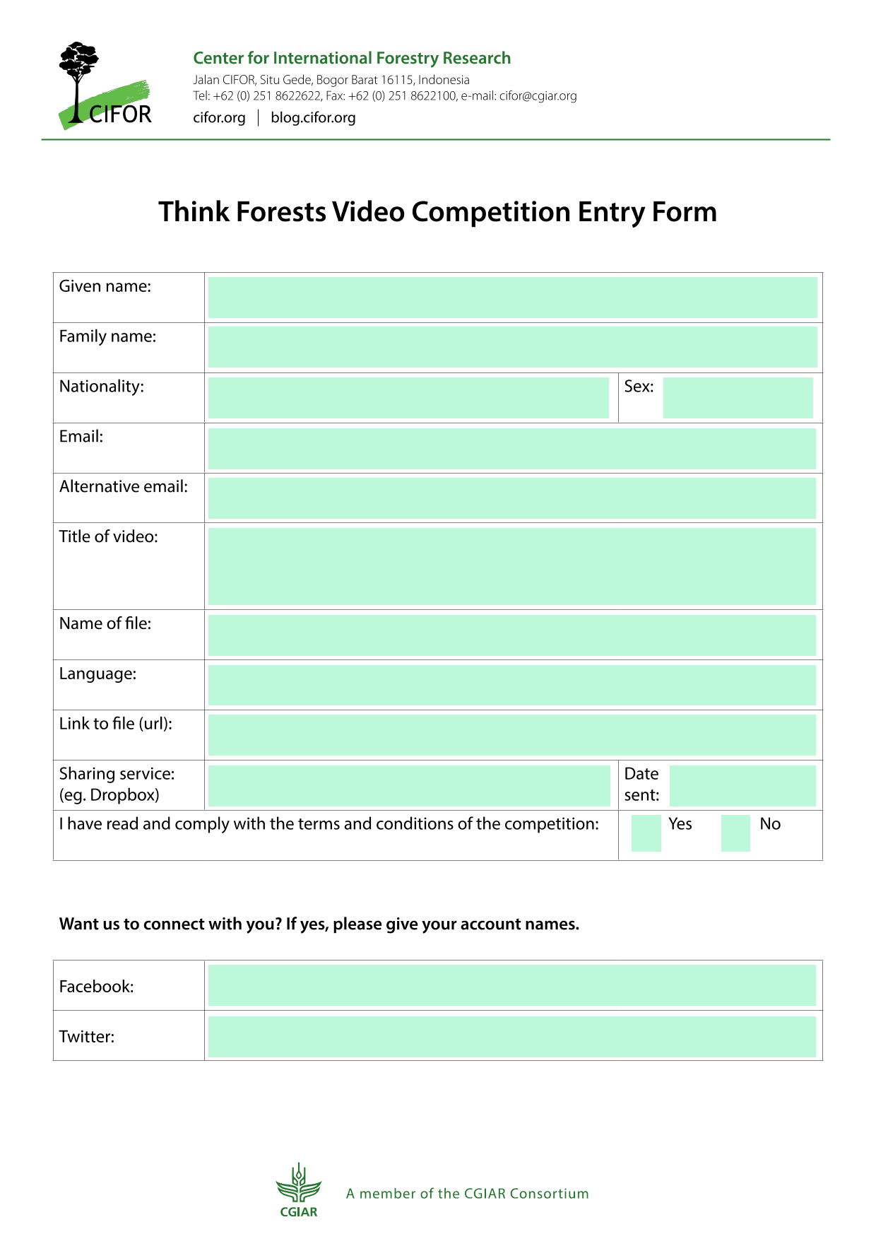
Task: Select the Date sent field
Action: [742, 786]
